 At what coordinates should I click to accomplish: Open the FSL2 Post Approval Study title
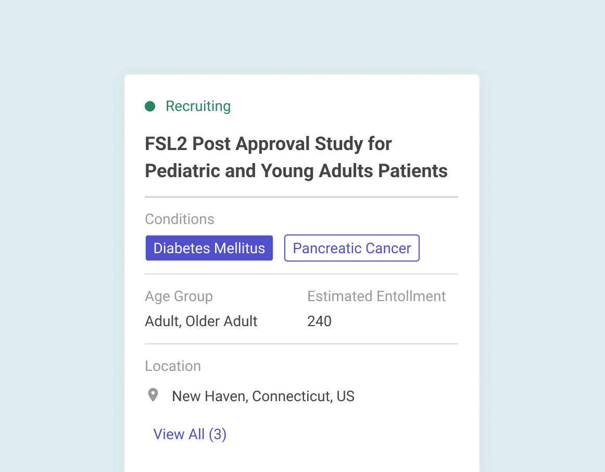[x=296, y=157]
